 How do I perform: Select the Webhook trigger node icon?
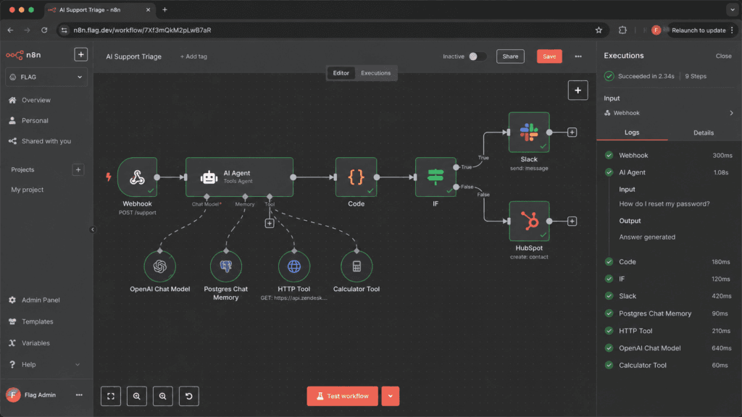click(137, 177)
